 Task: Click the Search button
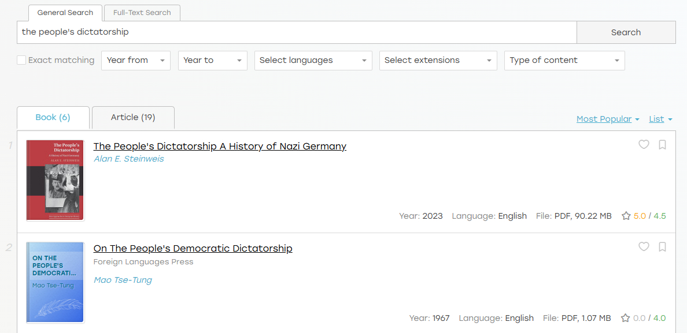626,32
